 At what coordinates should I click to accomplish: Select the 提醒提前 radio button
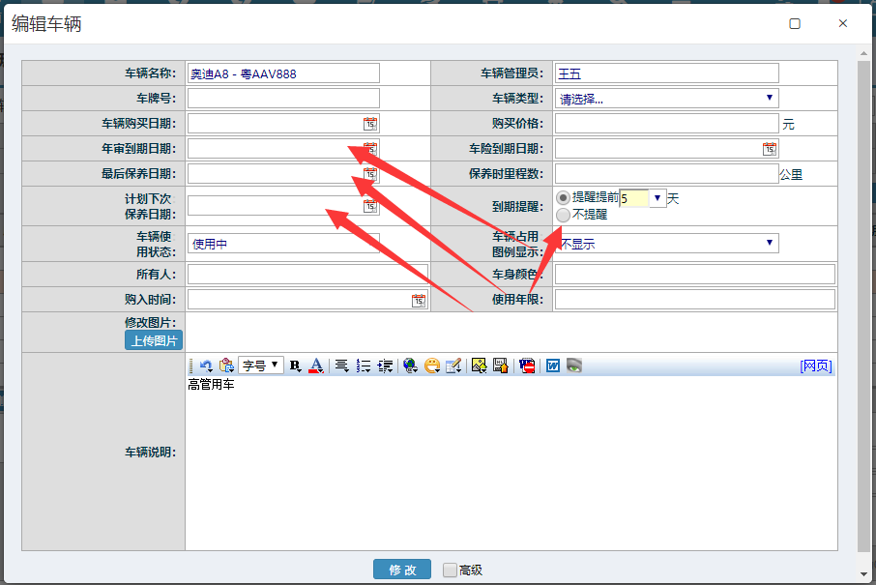[x=563, y=197]
